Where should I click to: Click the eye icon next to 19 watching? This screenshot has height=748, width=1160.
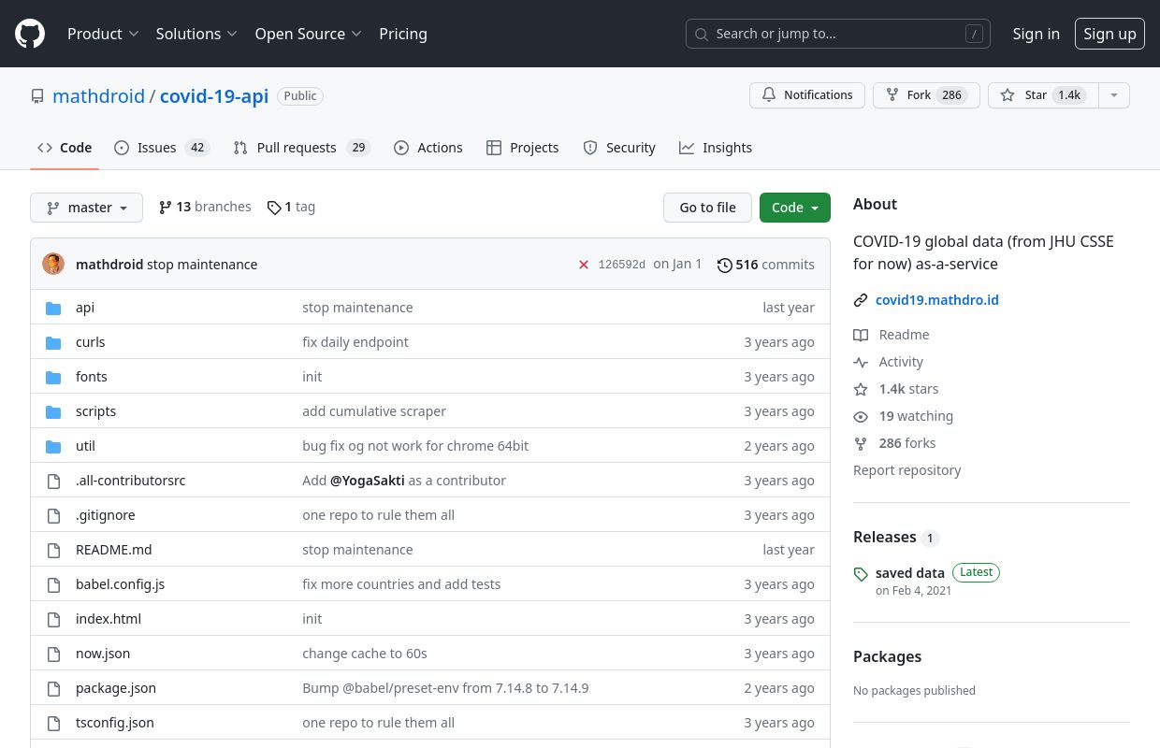coord(861,416)
